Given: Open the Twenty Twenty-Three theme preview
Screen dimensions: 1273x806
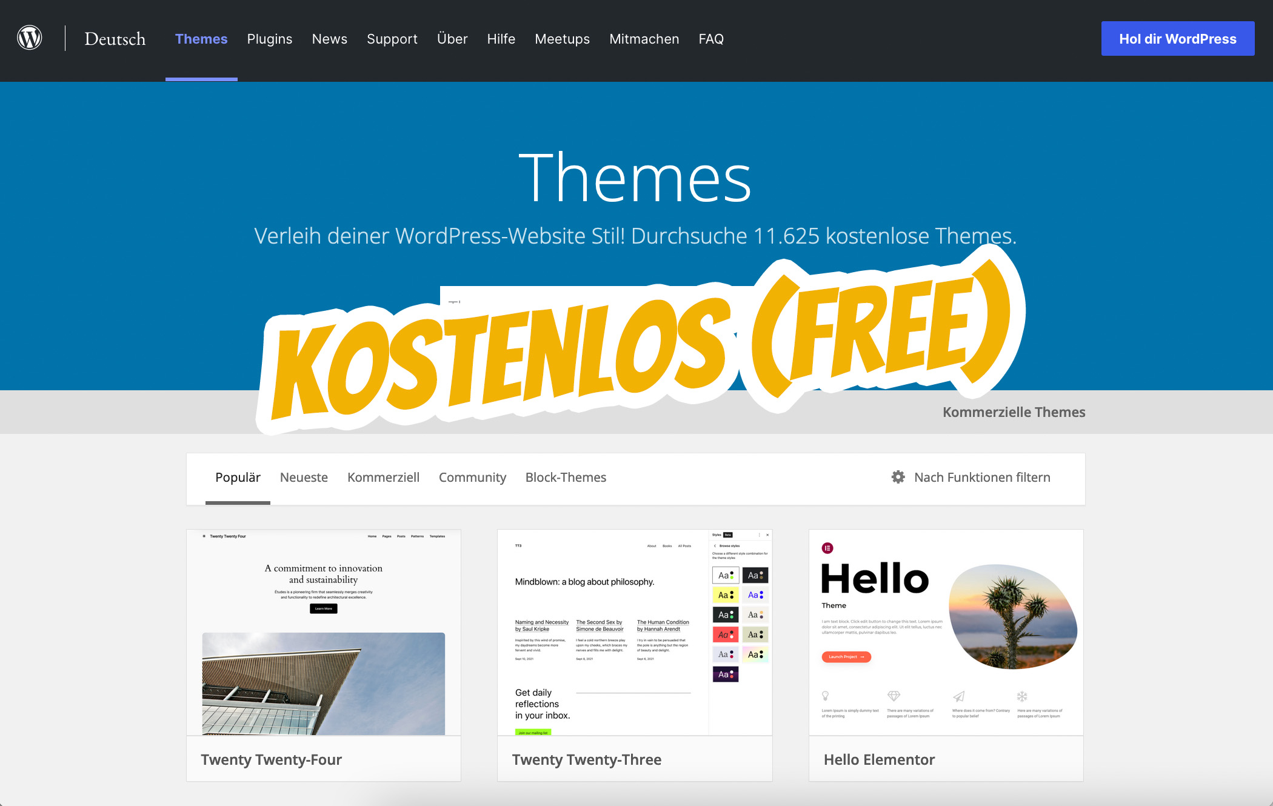Looking at the screenshot, I should point(635,630).
